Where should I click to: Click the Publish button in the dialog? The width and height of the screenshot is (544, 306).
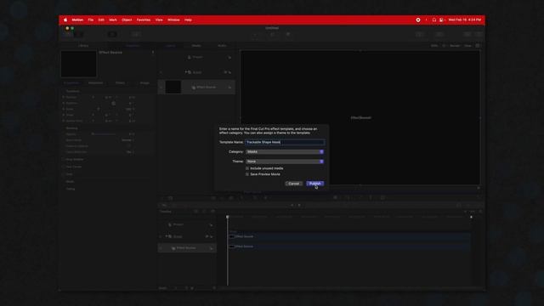click(x=315, y=184)
